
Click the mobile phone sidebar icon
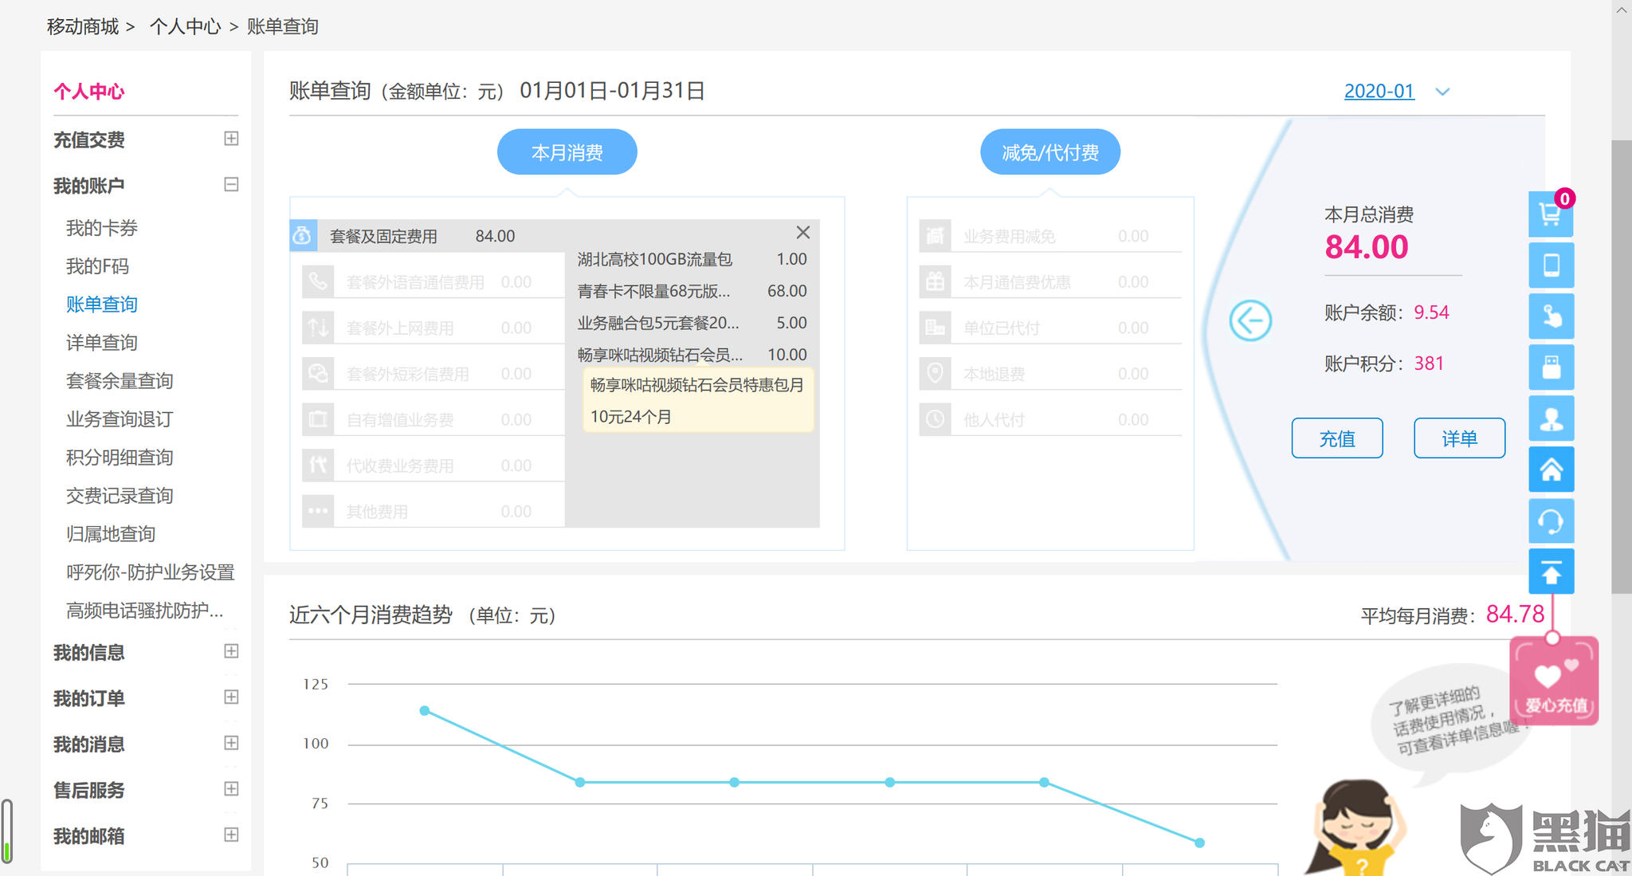(x=1551, y=265)
